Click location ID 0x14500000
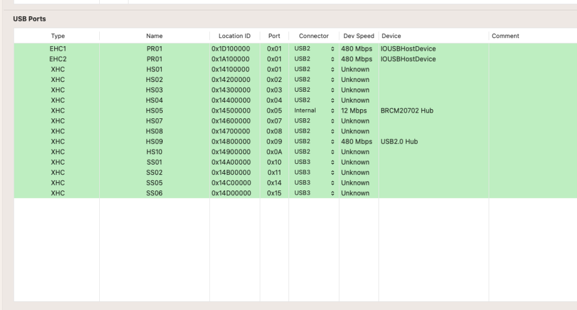 coord(231,110)
